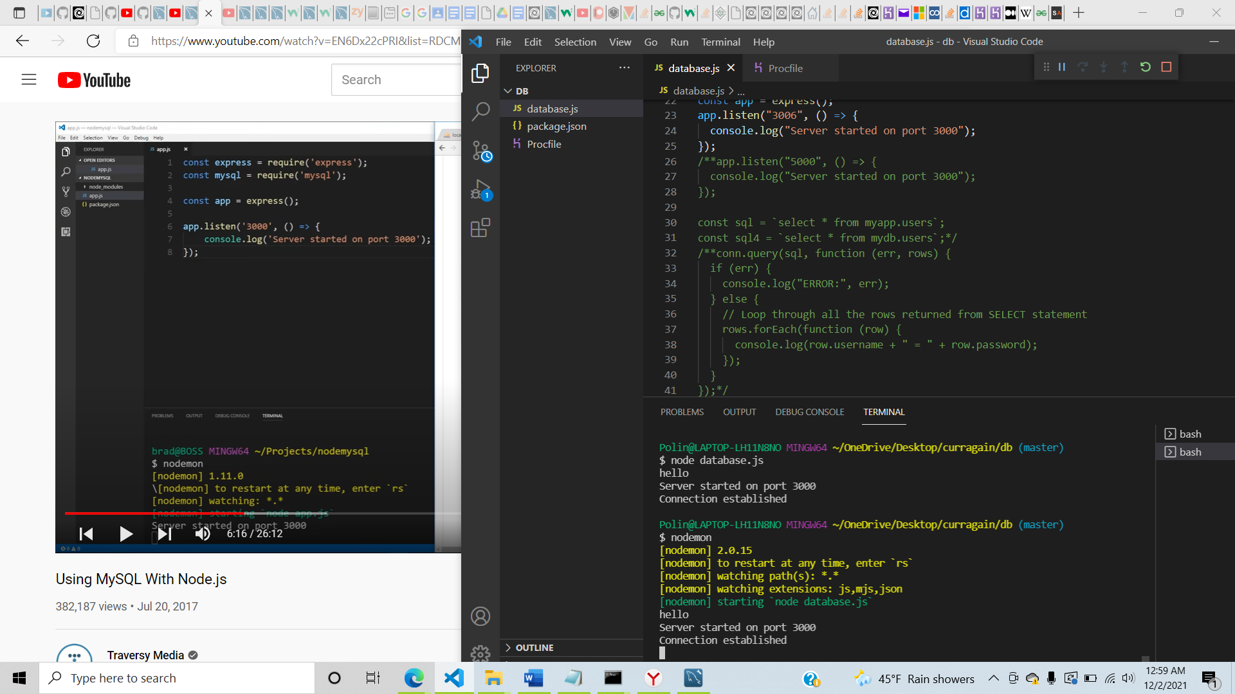Open the Run and Debug view
The image size is (1235, 694).
coord(480,190)
